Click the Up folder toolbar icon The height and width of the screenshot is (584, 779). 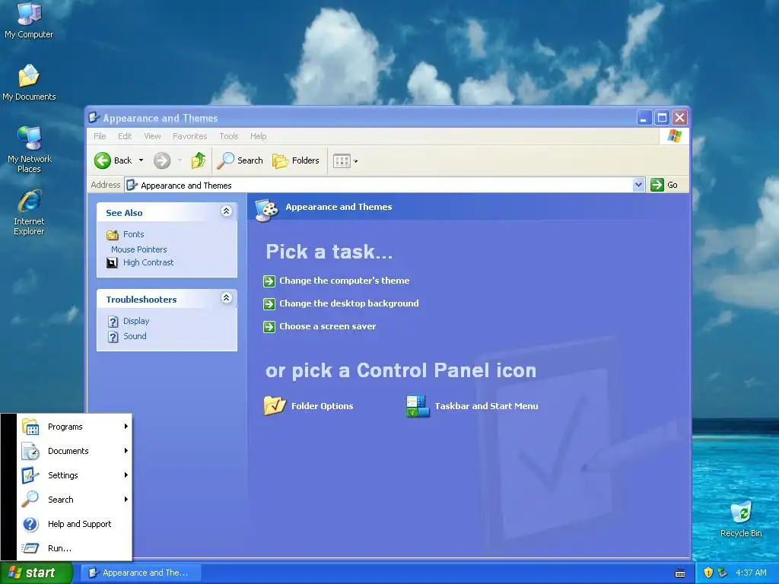coord(199,160)
